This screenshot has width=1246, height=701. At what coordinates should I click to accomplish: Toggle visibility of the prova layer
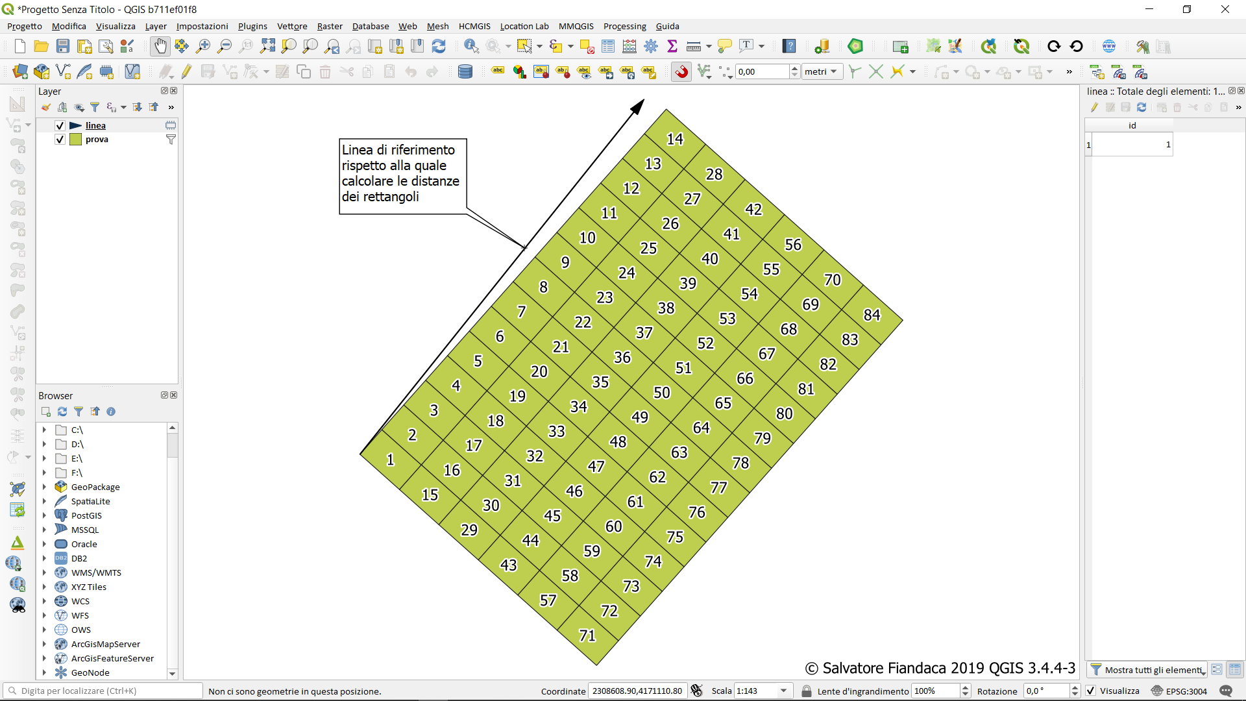pyautogui.click(x=60, y=140)
